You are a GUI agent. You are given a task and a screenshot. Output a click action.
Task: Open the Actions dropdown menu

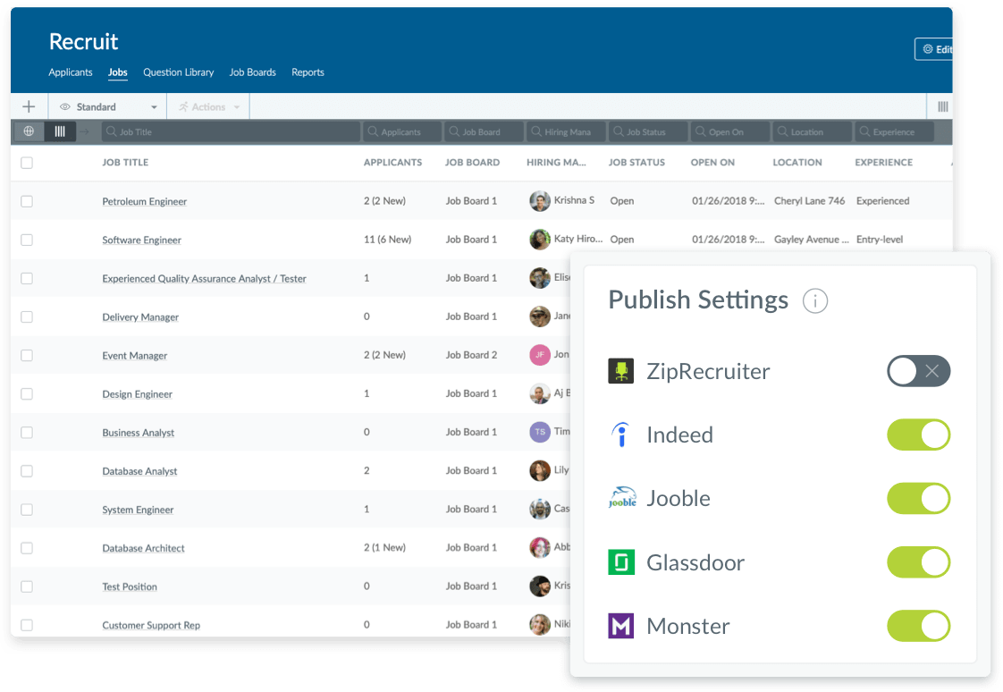208,106
